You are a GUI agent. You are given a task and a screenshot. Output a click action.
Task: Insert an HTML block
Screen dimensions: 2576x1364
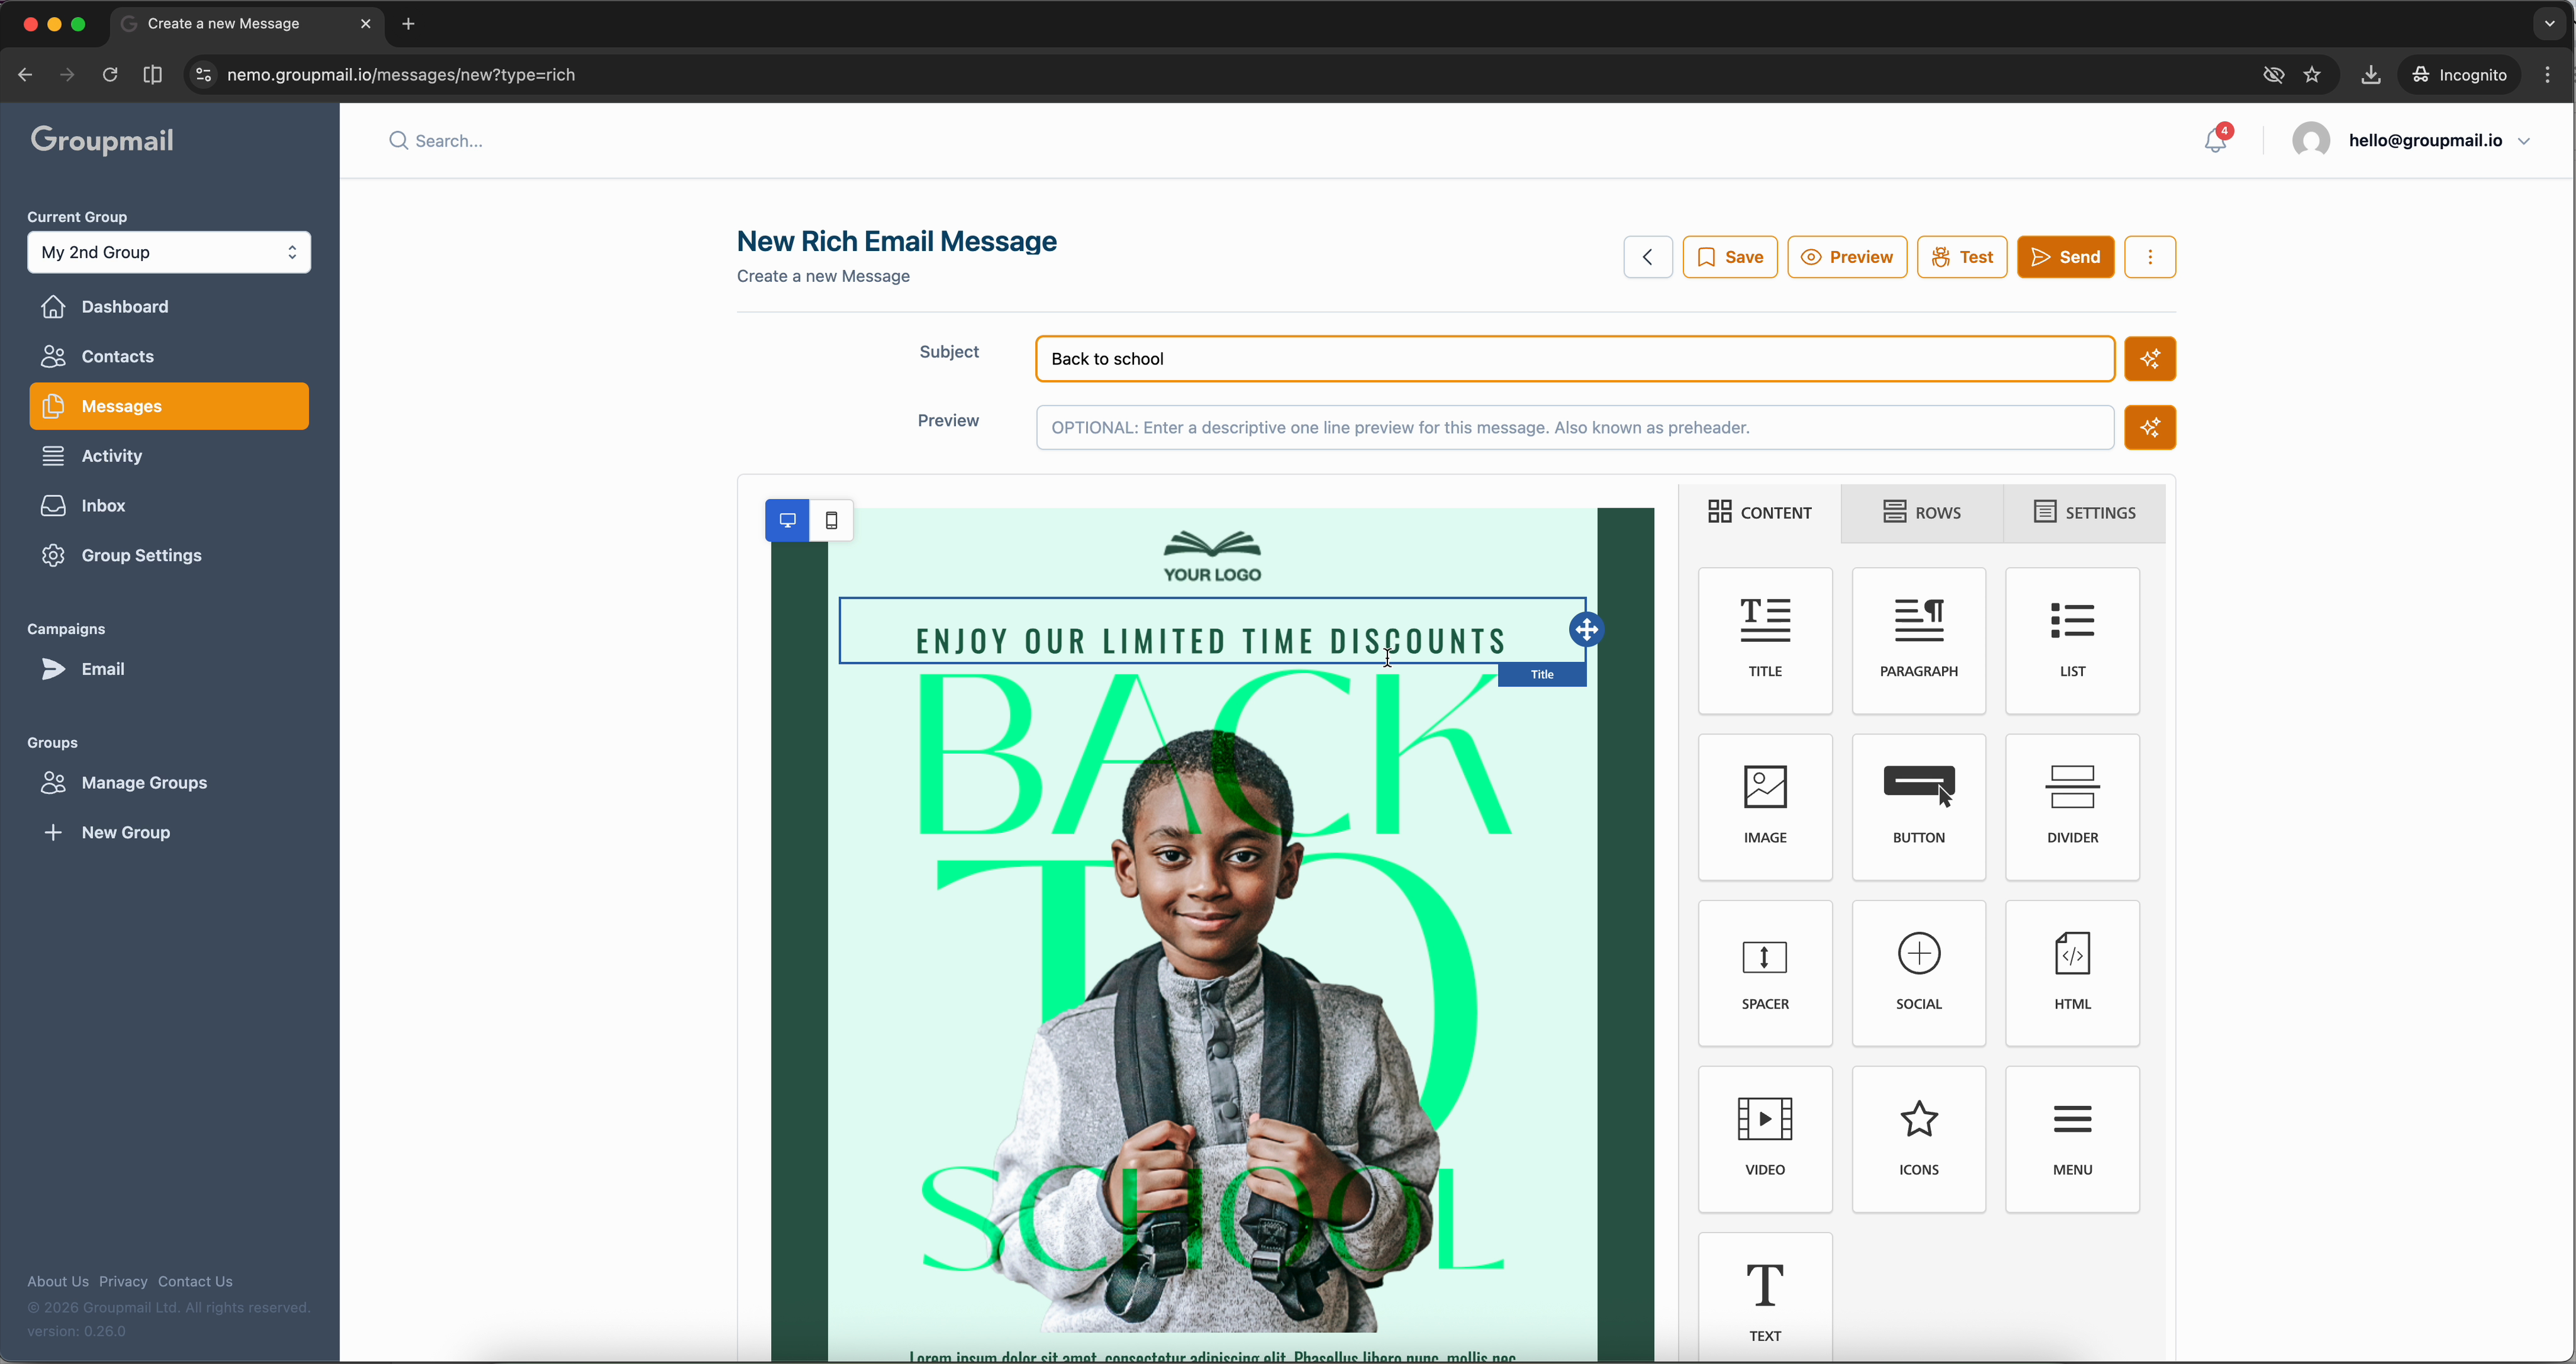click(2071, 971)
